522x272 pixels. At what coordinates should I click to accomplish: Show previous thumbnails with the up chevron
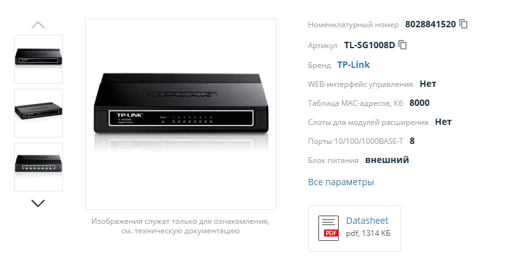tap(38, 25)
